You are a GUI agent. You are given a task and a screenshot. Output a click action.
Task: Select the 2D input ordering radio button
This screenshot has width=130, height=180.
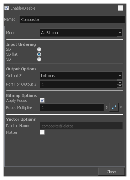39,49
